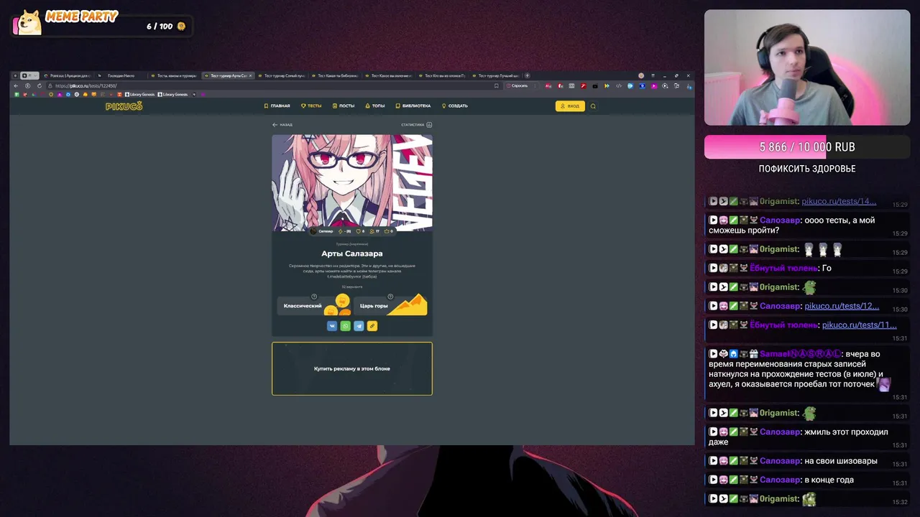Copy the test link with yellow link icon

click(372, 326)
